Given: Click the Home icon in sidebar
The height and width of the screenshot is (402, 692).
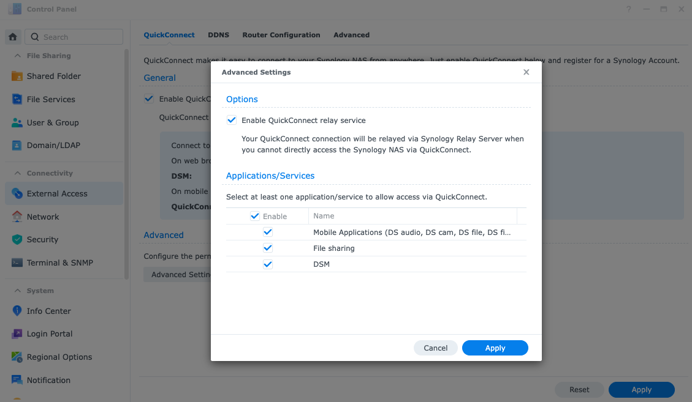Looking at the screenshot, I should point(13,37).
